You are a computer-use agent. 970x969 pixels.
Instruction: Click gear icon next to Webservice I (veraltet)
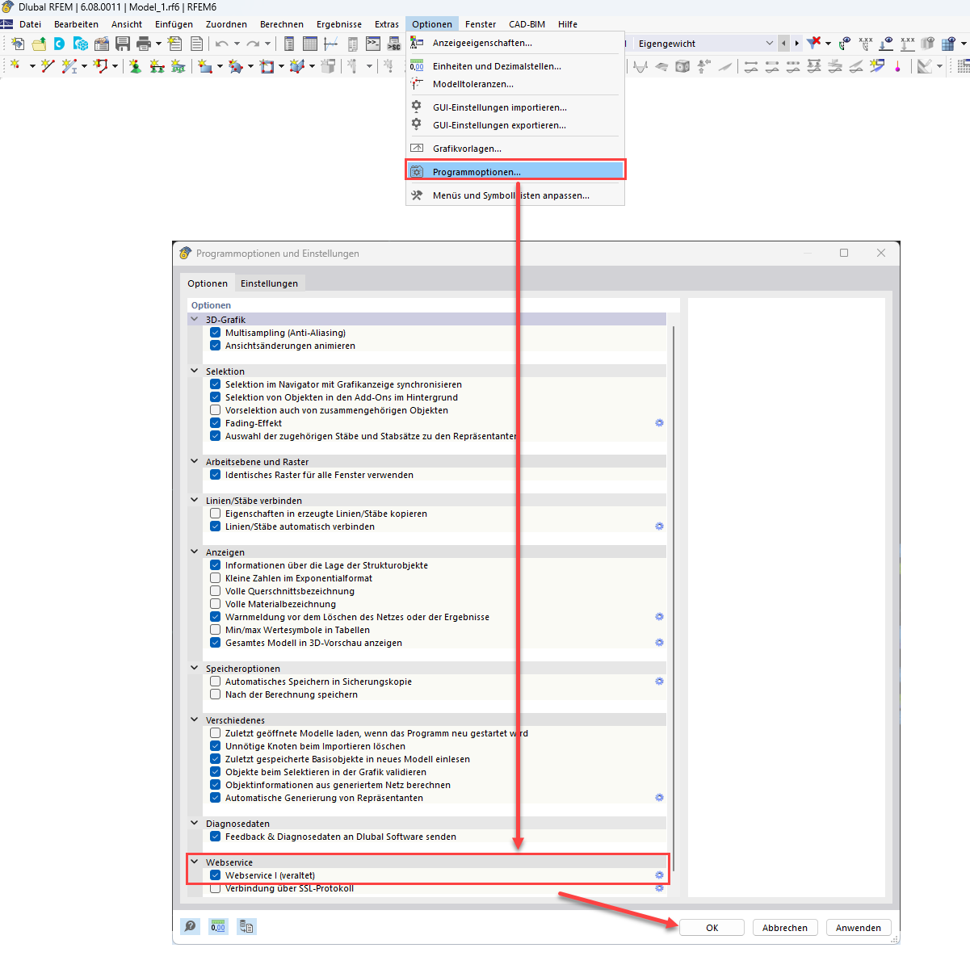point(659,875)
